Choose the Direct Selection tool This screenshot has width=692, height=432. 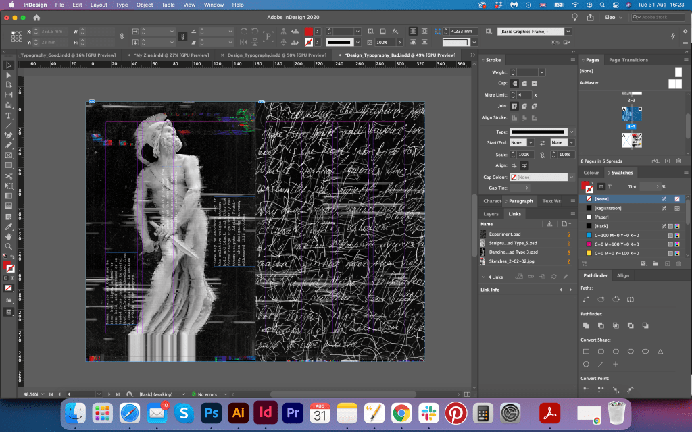coord(9,75)
